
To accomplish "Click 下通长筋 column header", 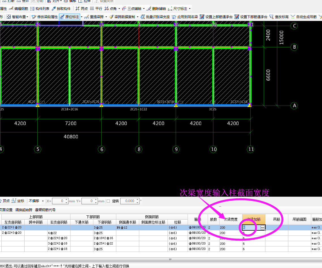I will [x=82, y=222].
